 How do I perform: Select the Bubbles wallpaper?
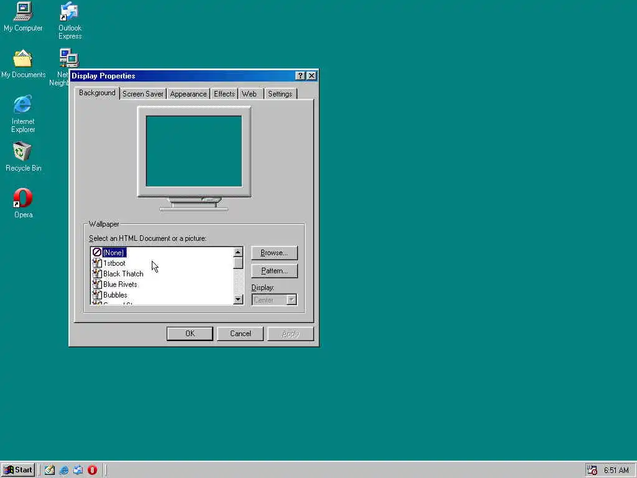click(115, 294)
